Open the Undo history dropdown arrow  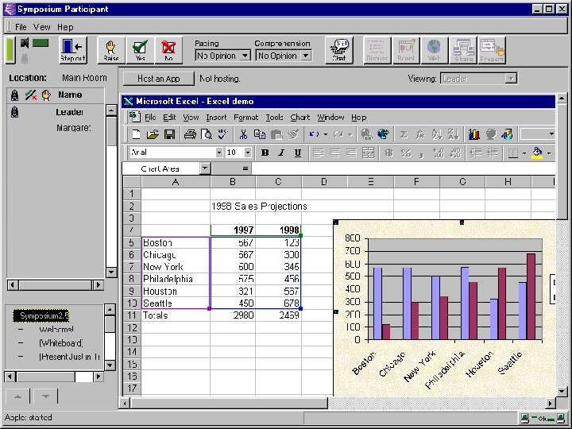point(326,134)
